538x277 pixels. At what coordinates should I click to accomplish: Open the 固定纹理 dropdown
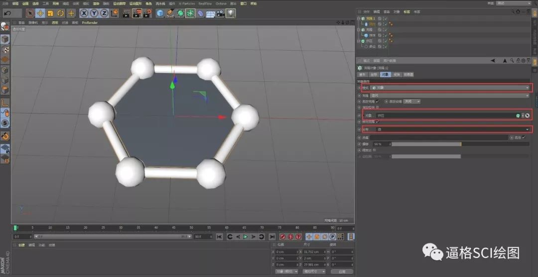[412, 101]
